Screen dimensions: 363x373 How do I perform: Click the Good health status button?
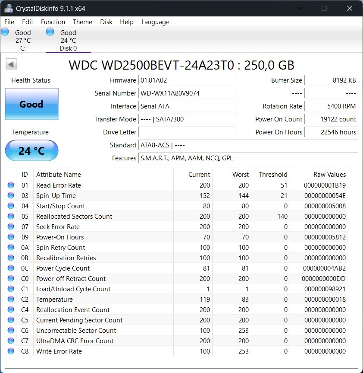point(31,104)
